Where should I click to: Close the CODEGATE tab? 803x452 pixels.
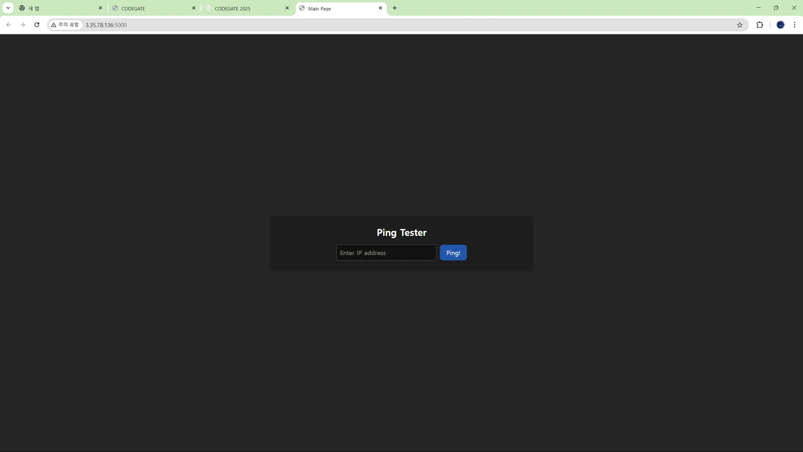pyautogui.click(x=194, y=8)
